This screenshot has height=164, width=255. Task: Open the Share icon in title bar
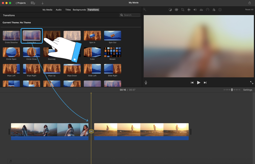pos(250,3)
